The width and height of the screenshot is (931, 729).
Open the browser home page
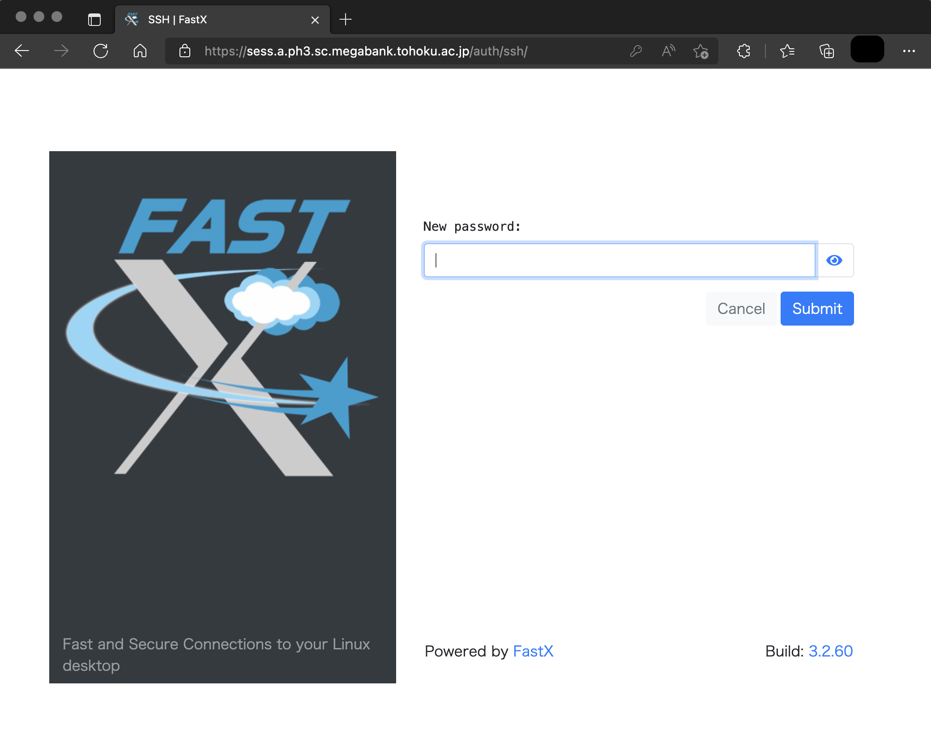(x=140, y=51)
